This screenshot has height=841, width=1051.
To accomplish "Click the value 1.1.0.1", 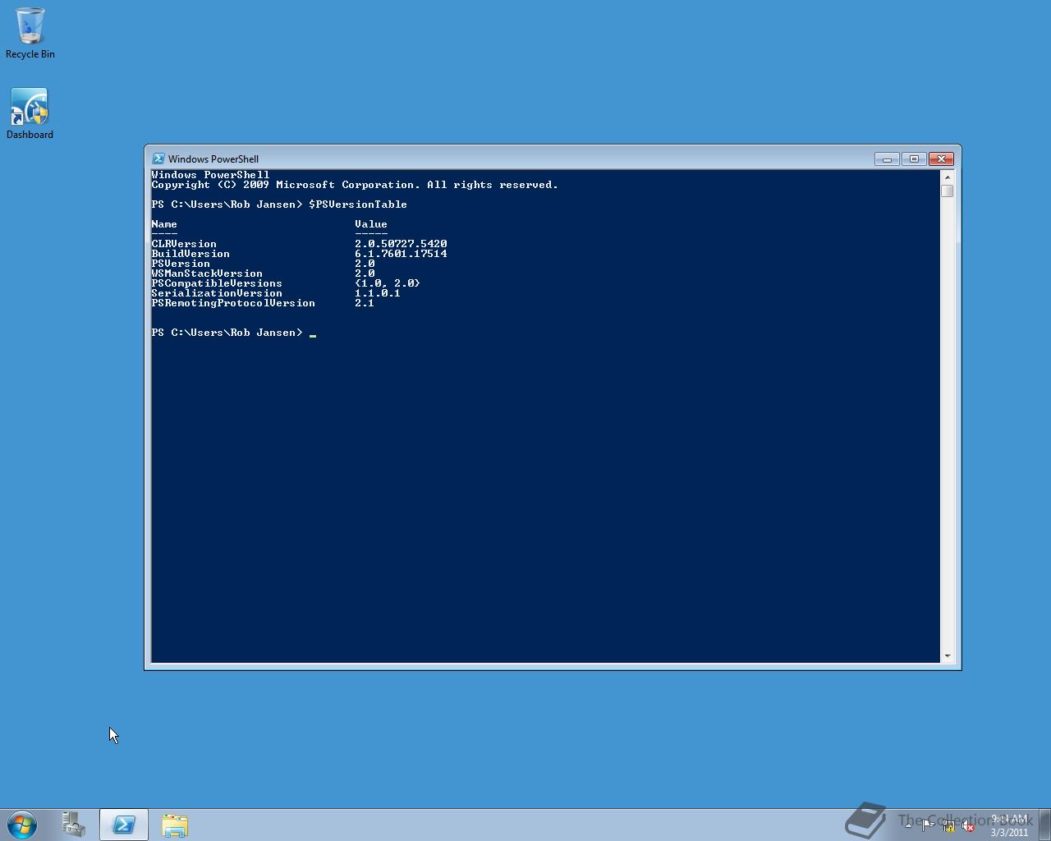I will click(x=378, y=293).
